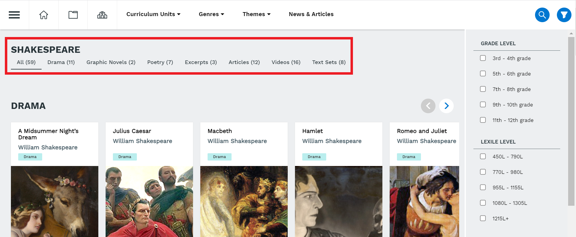This screenshot has height=237, width=576.
Task: Open the hamburger menu
Action: tap(14, 15)
